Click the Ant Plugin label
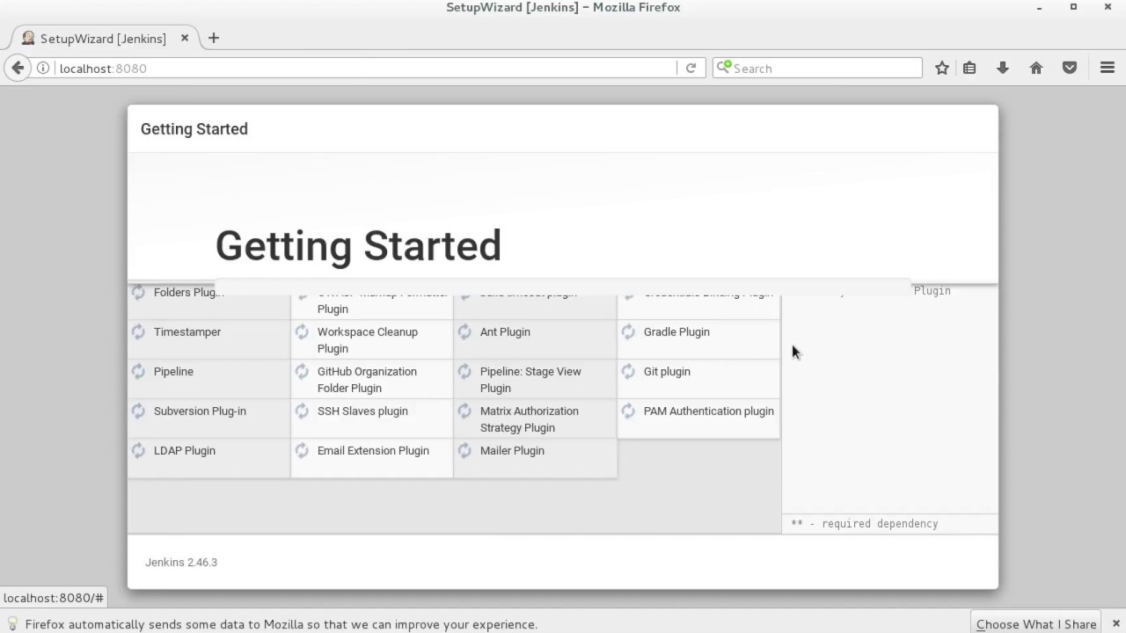Viewport: 1126px width, 633px height. coord(505,332)
